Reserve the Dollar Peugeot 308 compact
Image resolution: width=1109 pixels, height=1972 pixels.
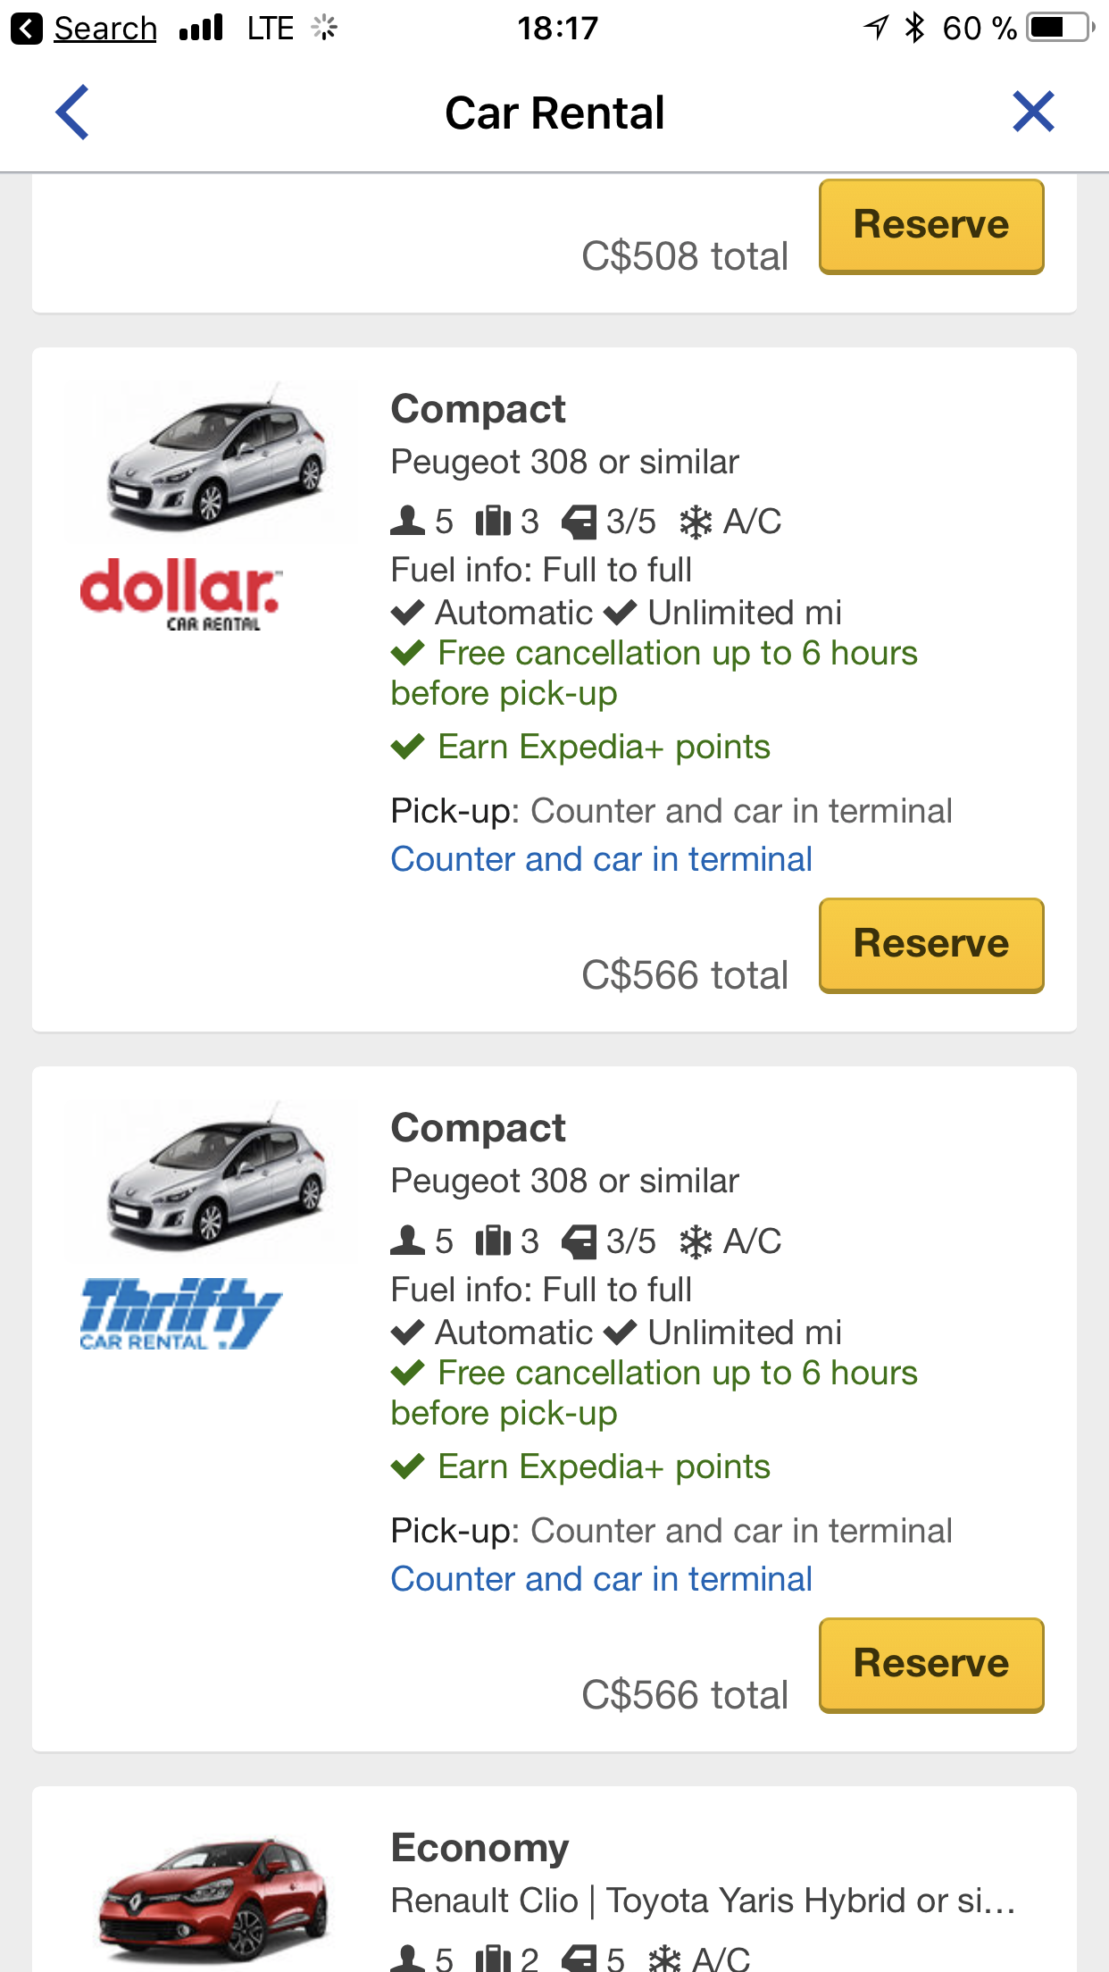pos(931,945)
